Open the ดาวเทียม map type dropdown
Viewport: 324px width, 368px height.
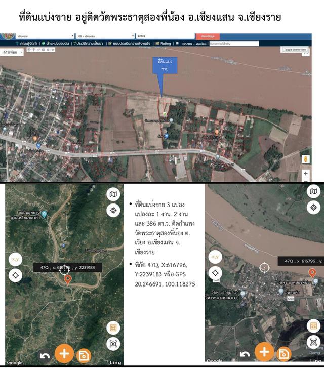[12, 52]
